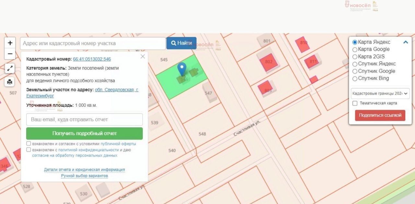Click the blue location pin marker
The width and height of the screenshot is (415, 204).
click(x=182, y=69)
